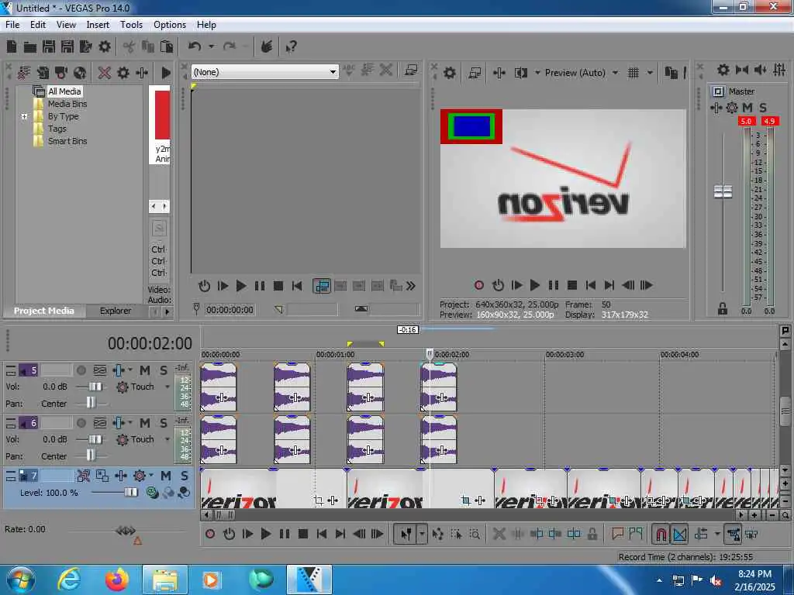Image resolution: width=794 pixels, height=595 pixels.
Task: Click the Split Screen View icon
Action: pos(520,73)
